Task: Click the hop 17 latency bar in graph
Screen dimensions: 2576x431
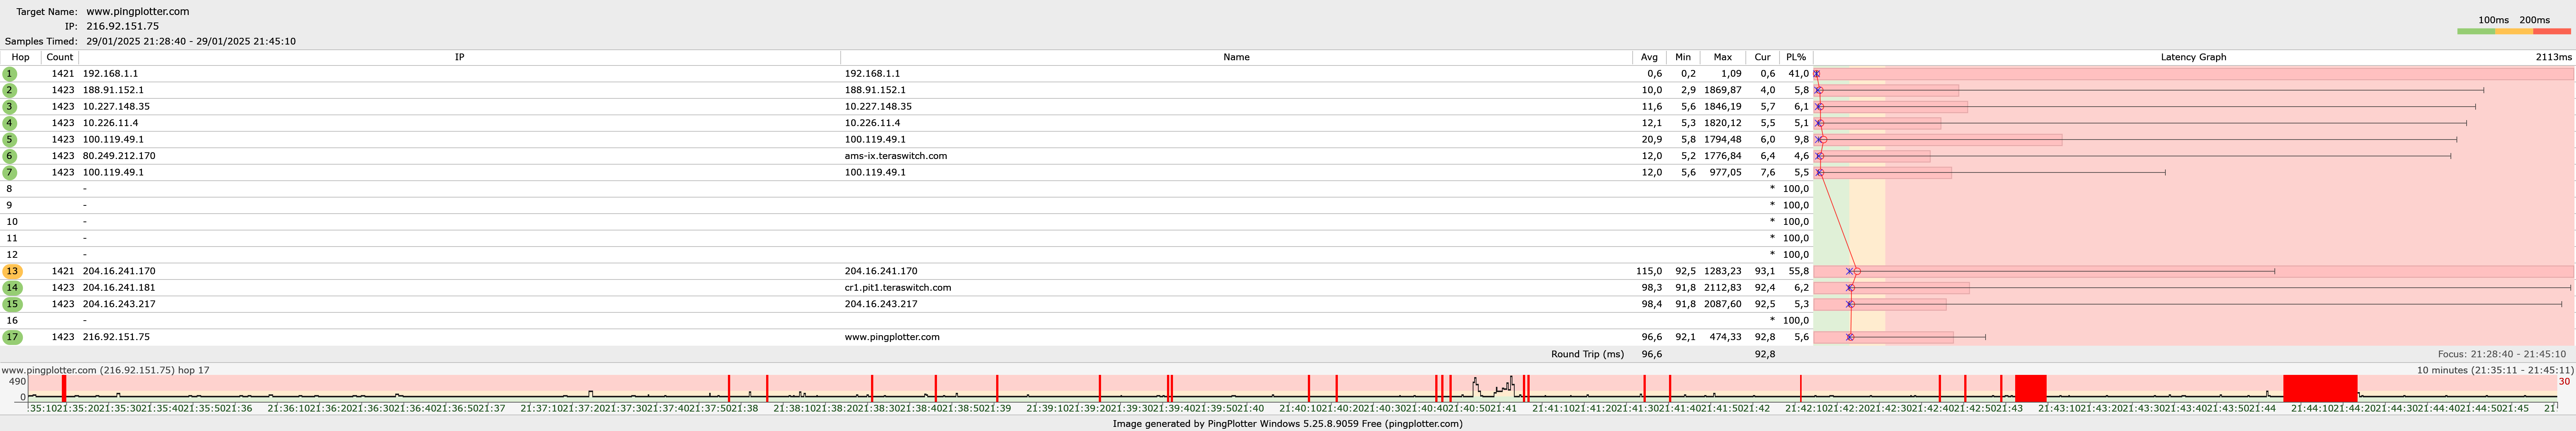Action: (1884, 337)
